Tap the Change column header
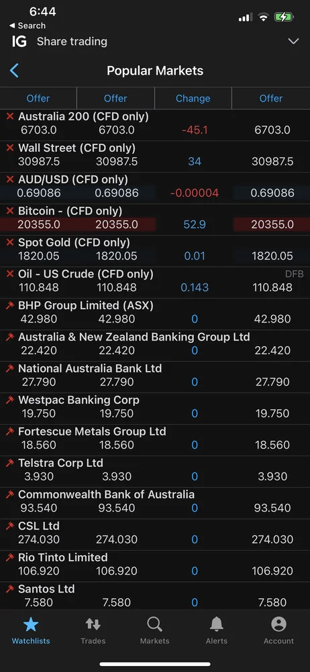Viewport: 310px width, 672px height. click(193, 98)
